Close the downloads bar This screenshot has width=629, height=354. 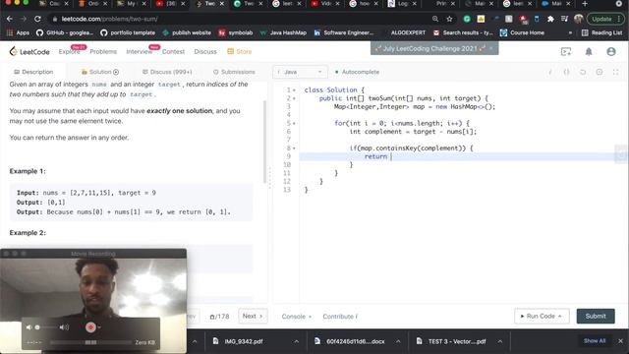[620, 341]
